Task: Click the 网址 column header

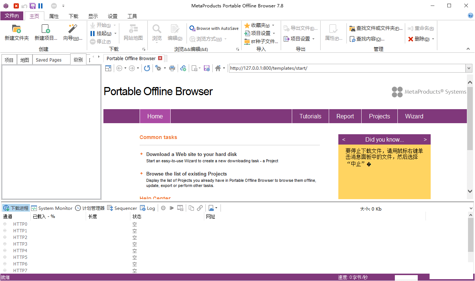Action: [x=315, y=217]
